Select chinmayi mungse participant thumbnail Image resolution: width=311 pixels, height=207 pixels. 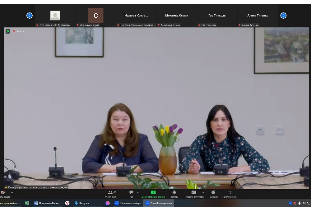point(95,16)
